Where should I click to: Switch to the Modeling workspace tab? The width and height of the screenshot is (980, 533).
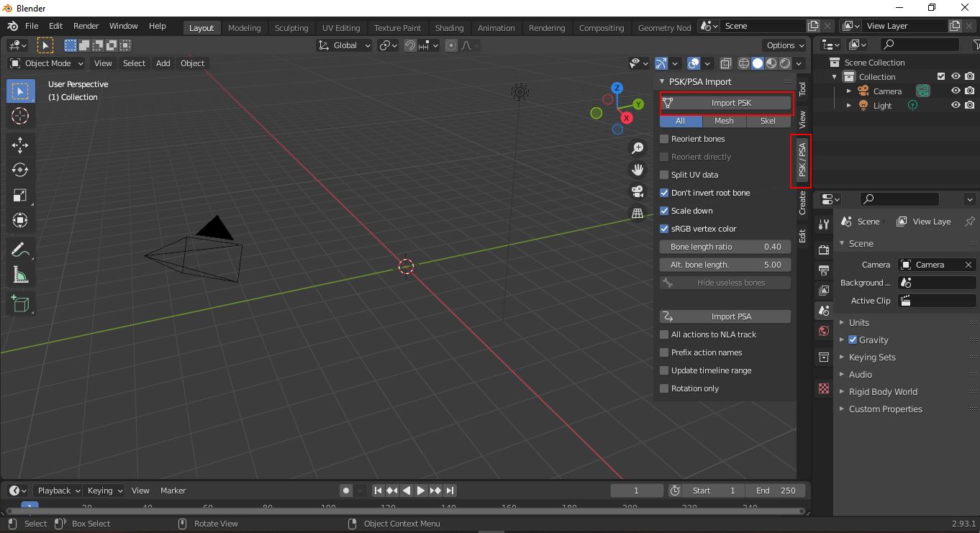click(244, 28)
